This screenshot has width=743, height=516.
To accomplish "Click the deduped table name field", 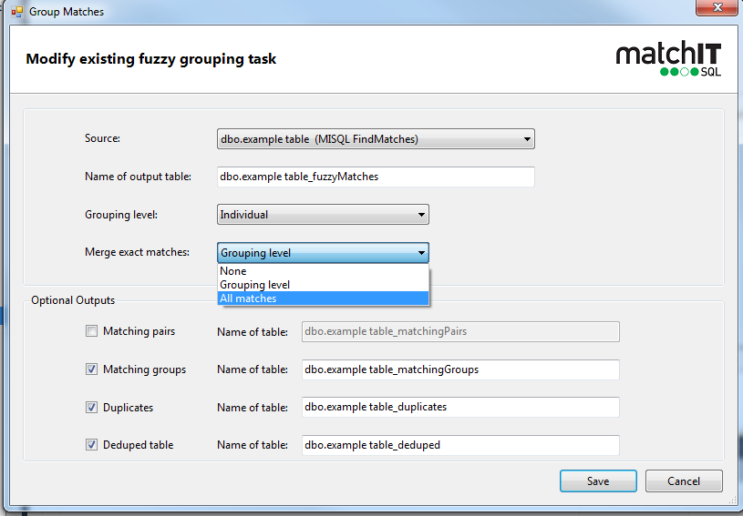I will click(460, 445).
